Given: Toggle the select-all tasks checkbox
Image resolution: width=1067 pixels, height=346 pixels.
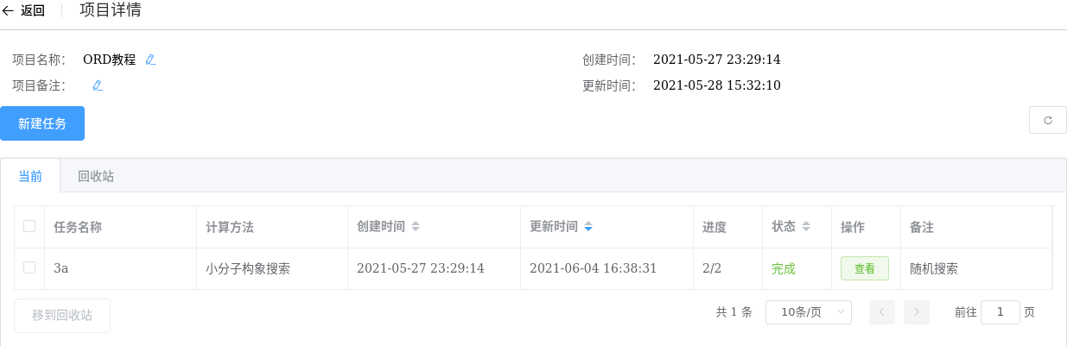Looking at the screenshot, I should [29, 226].
